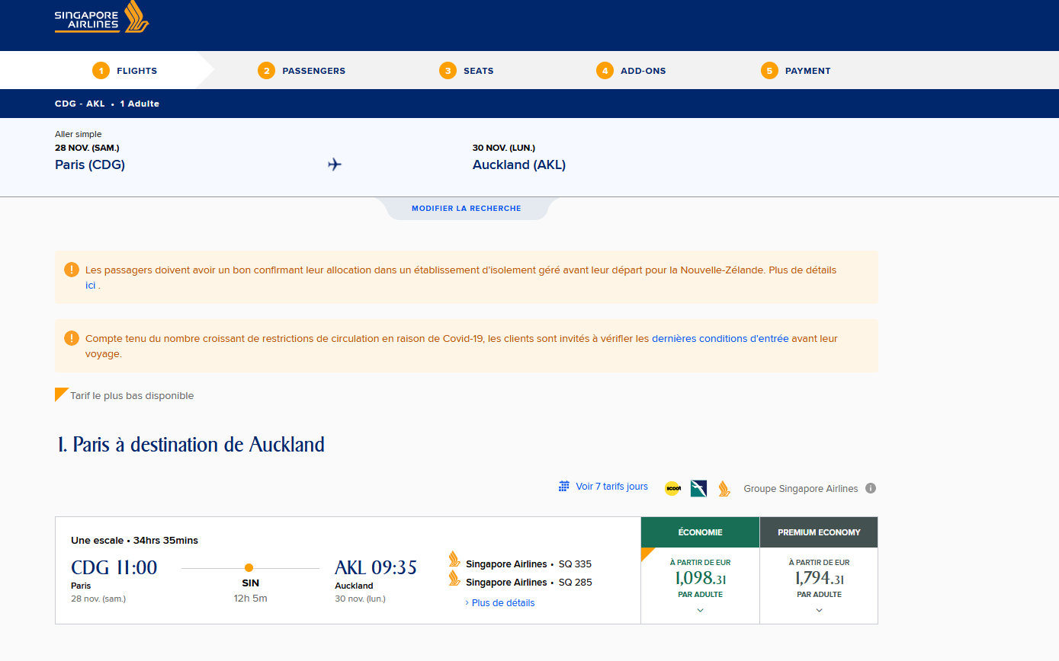Click the 'AKL 09:35' arrival time
The height and width of the screenshot is (661, 1059).
tap(376, 568)
